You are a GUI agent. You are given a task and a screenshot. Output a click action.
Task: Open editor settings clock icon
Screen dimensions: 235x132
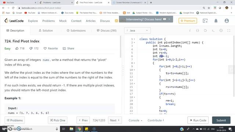point(221,30)
